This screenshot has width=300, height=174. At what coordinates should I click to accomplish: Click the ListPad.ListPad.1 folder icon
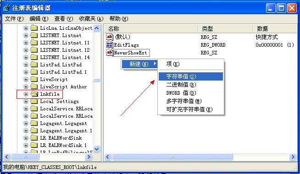click(34, 72)
